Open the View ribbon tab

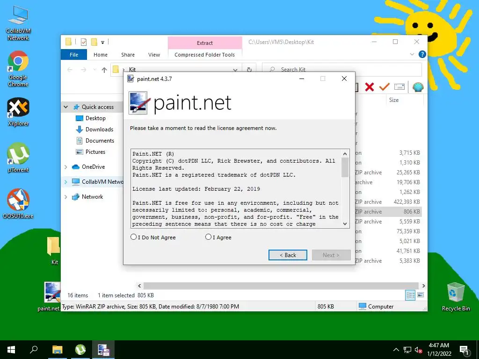154,55
